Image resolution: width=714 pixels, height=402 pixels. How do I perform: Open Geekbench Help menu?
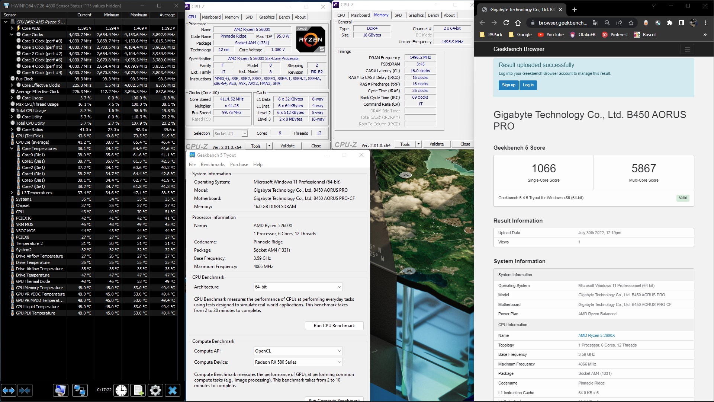click(258, 165)
